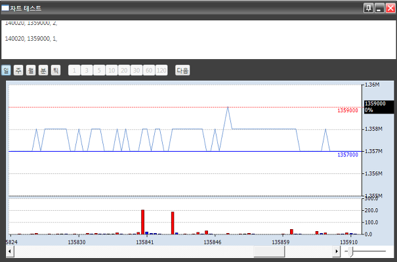This screenshot has height=262, width=397.
Task: Select the 주 (weekly) chart period button
Action: click(18, 70)
